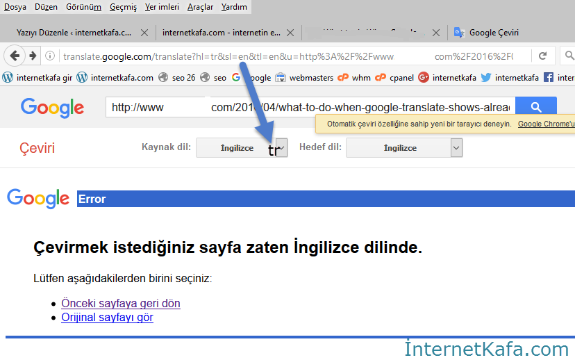Switch to the Google Çeviri tab
Image resolution: width=575 pixels, height=360 pixels.
pyautogui.click(x=494, y=33)
